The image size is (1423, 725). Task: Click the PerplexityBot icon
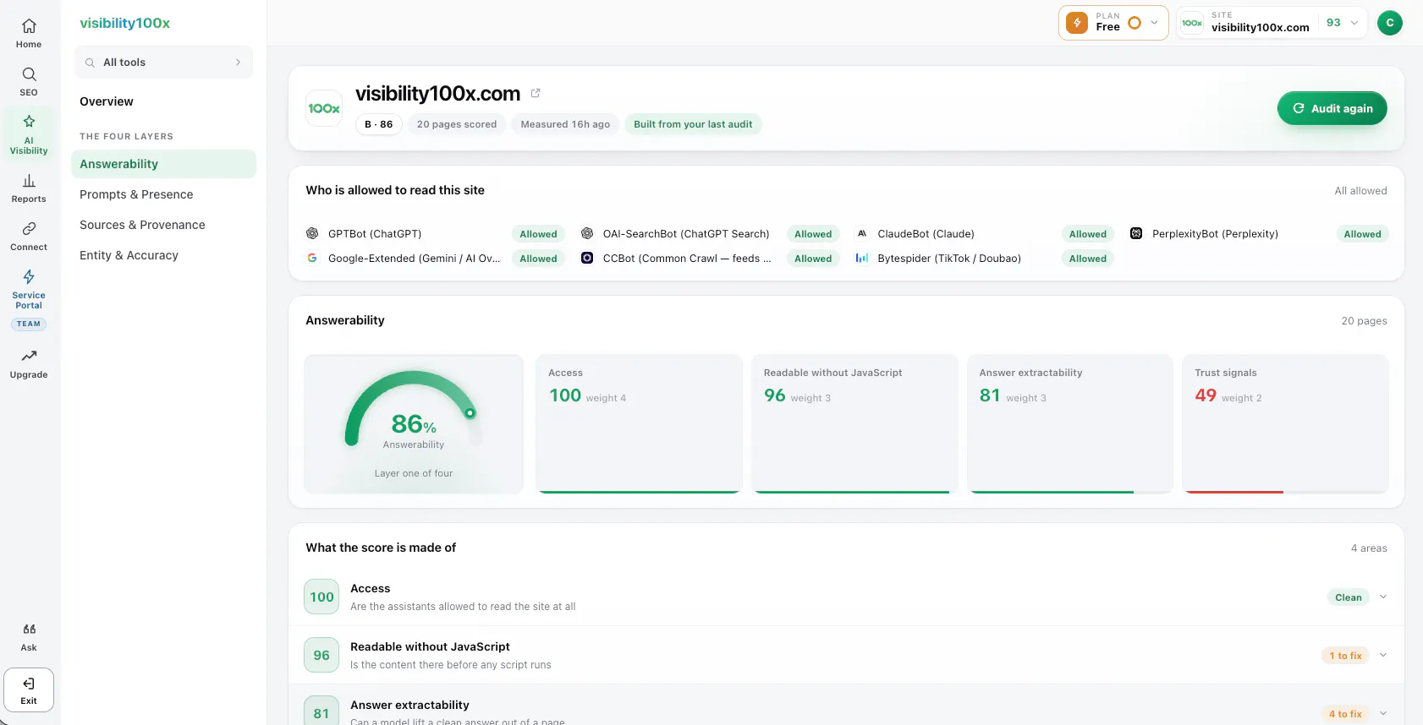click(1136, 233)
